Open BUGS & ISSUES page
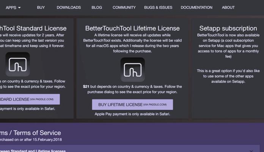Image resolution: width=264 pixels, height=152 pixels. tap(158, 8)
